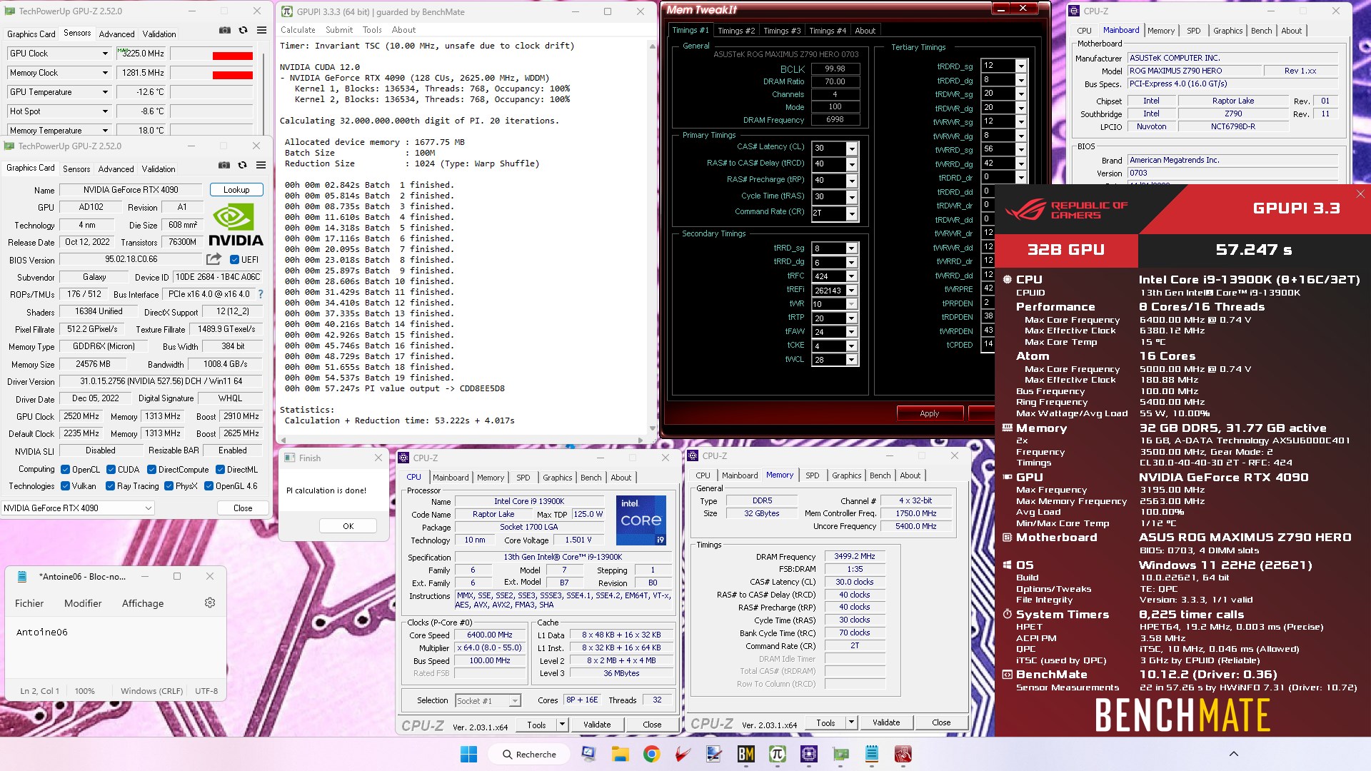The width and height of the screenshot is (1371, 771).
Task: Toggle the DirectCompute checkbox
Action: [x=151, y=470]
